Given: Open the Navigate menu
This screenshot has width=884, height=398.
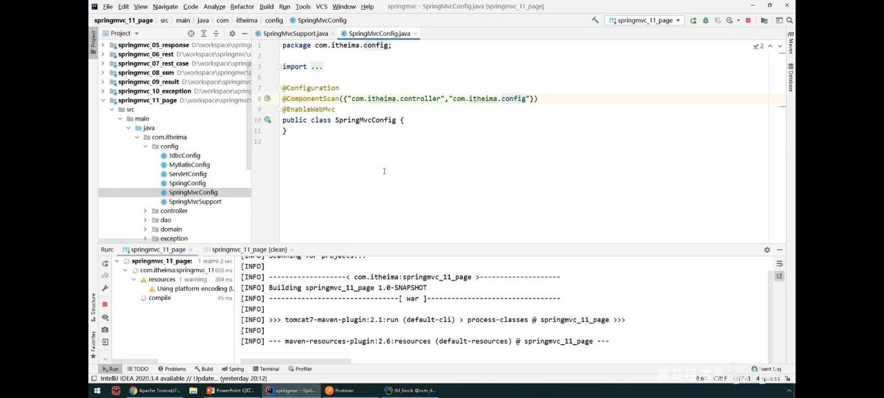Looking at the screenshot, I should coord(165,6).
